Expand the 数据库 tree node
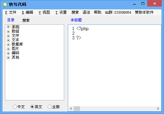The width and height of the screenshot is (164, 114). click(8, 45)
